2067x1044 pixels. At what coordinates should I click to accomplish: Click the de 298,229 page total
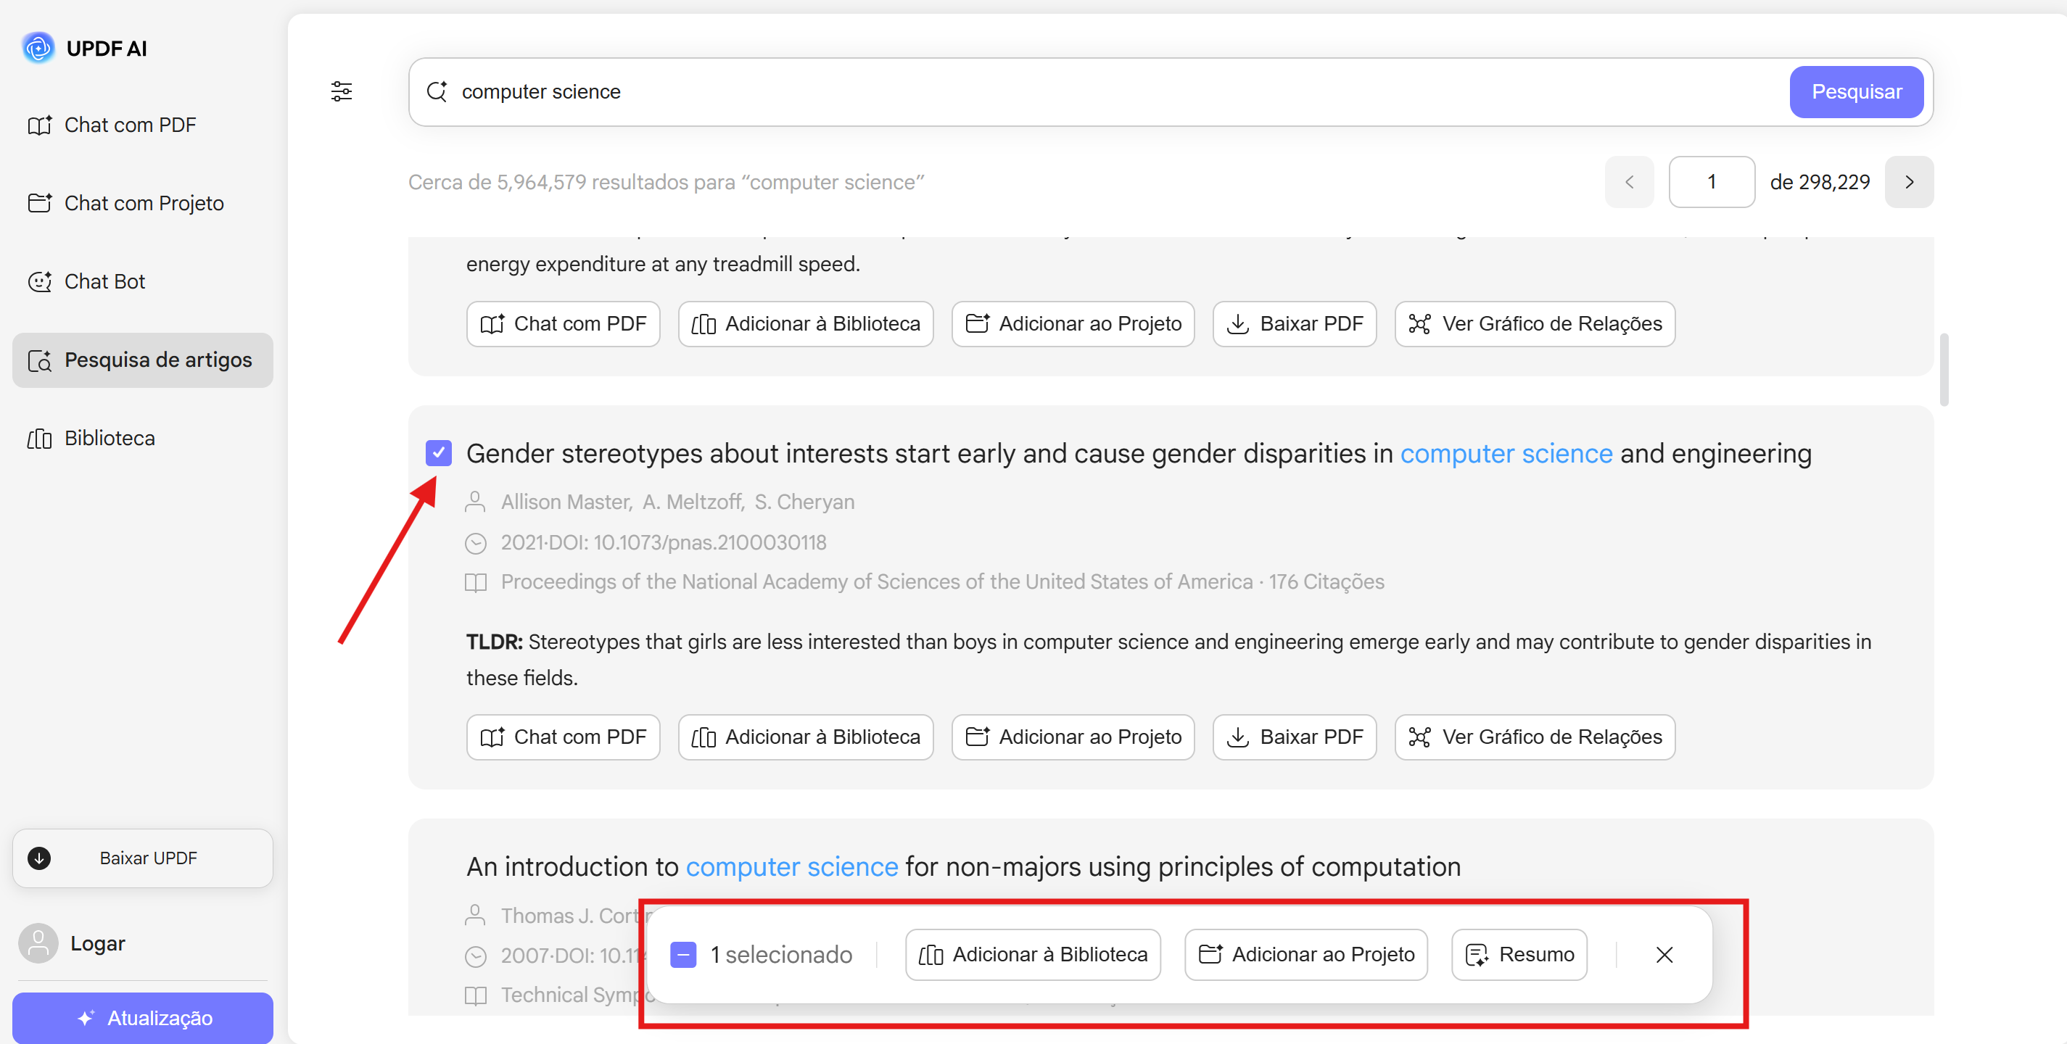click(x=1820, y=182)
